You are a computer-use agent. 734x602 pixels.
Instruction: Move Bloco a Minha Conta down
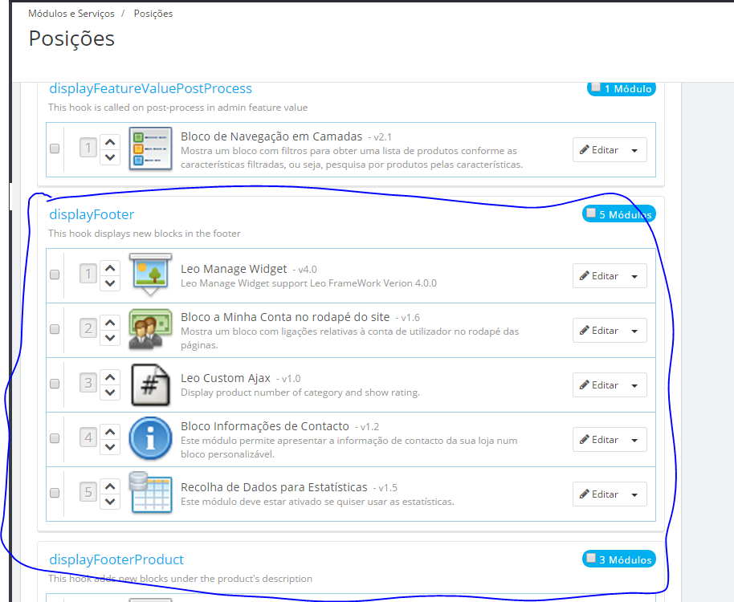110,338
